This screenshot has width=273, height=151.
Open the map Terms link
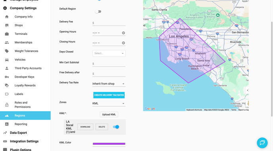click(234, 110)
